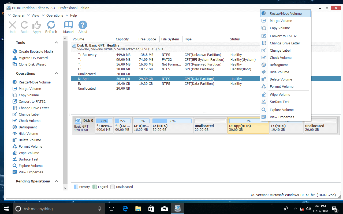Viewport: 343px width, 214px height.
Task: Choose Merge Volume in context menu
Action: 285,21
